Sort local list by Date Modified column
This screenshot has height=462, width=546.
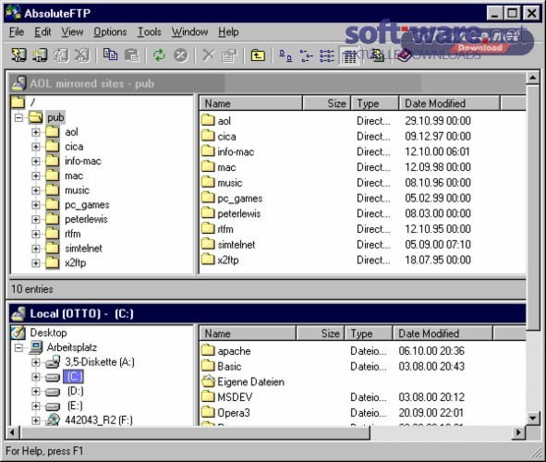(x=443, y=334)
